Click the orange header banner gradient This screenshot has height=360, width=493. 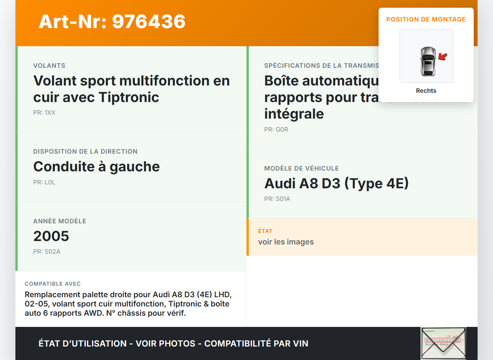coord(270,23)
